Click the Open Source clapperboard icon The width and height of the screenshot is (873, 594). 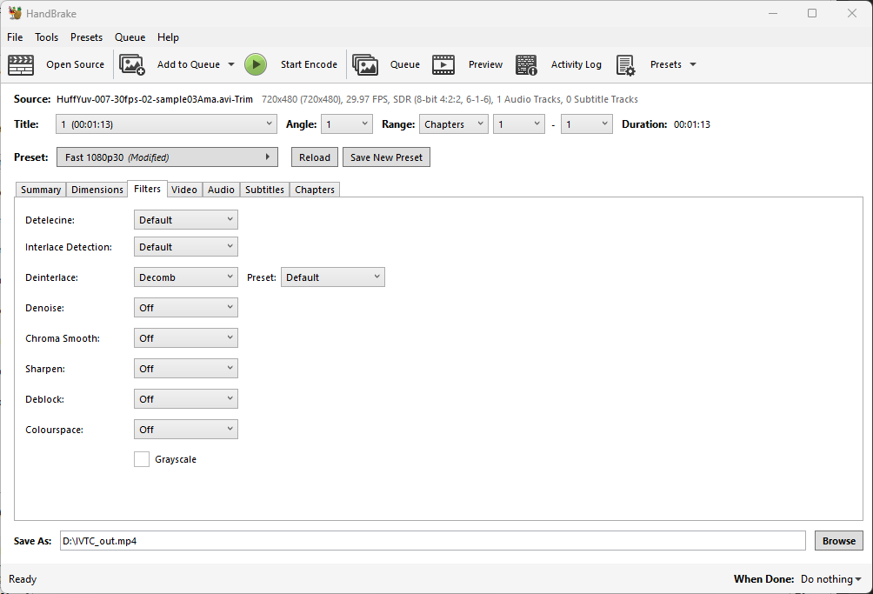tap(21, 64)
